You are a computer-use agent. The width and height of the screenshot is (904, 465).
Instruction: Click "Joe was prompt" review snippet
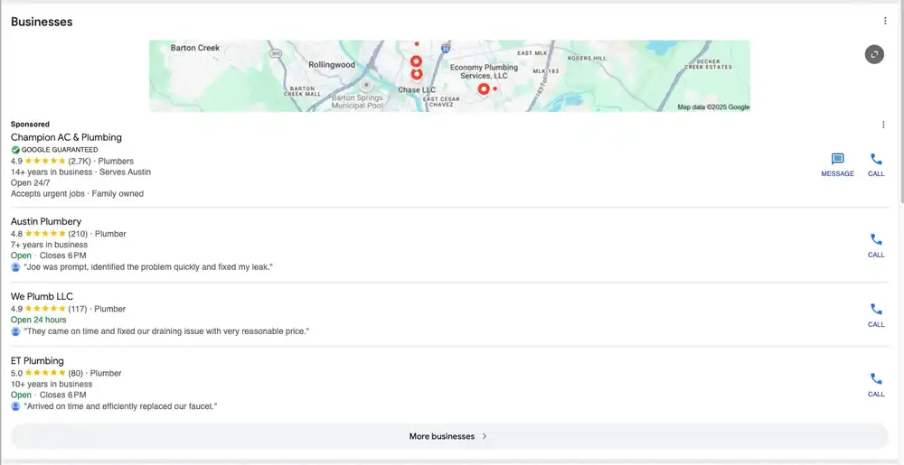pyautogui.click(x=148, y=267)
